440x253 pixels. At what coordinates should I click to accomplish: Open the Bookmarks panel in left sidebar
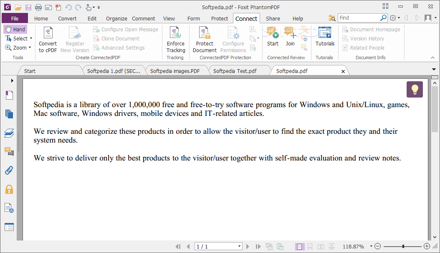(x=9, y=95)
